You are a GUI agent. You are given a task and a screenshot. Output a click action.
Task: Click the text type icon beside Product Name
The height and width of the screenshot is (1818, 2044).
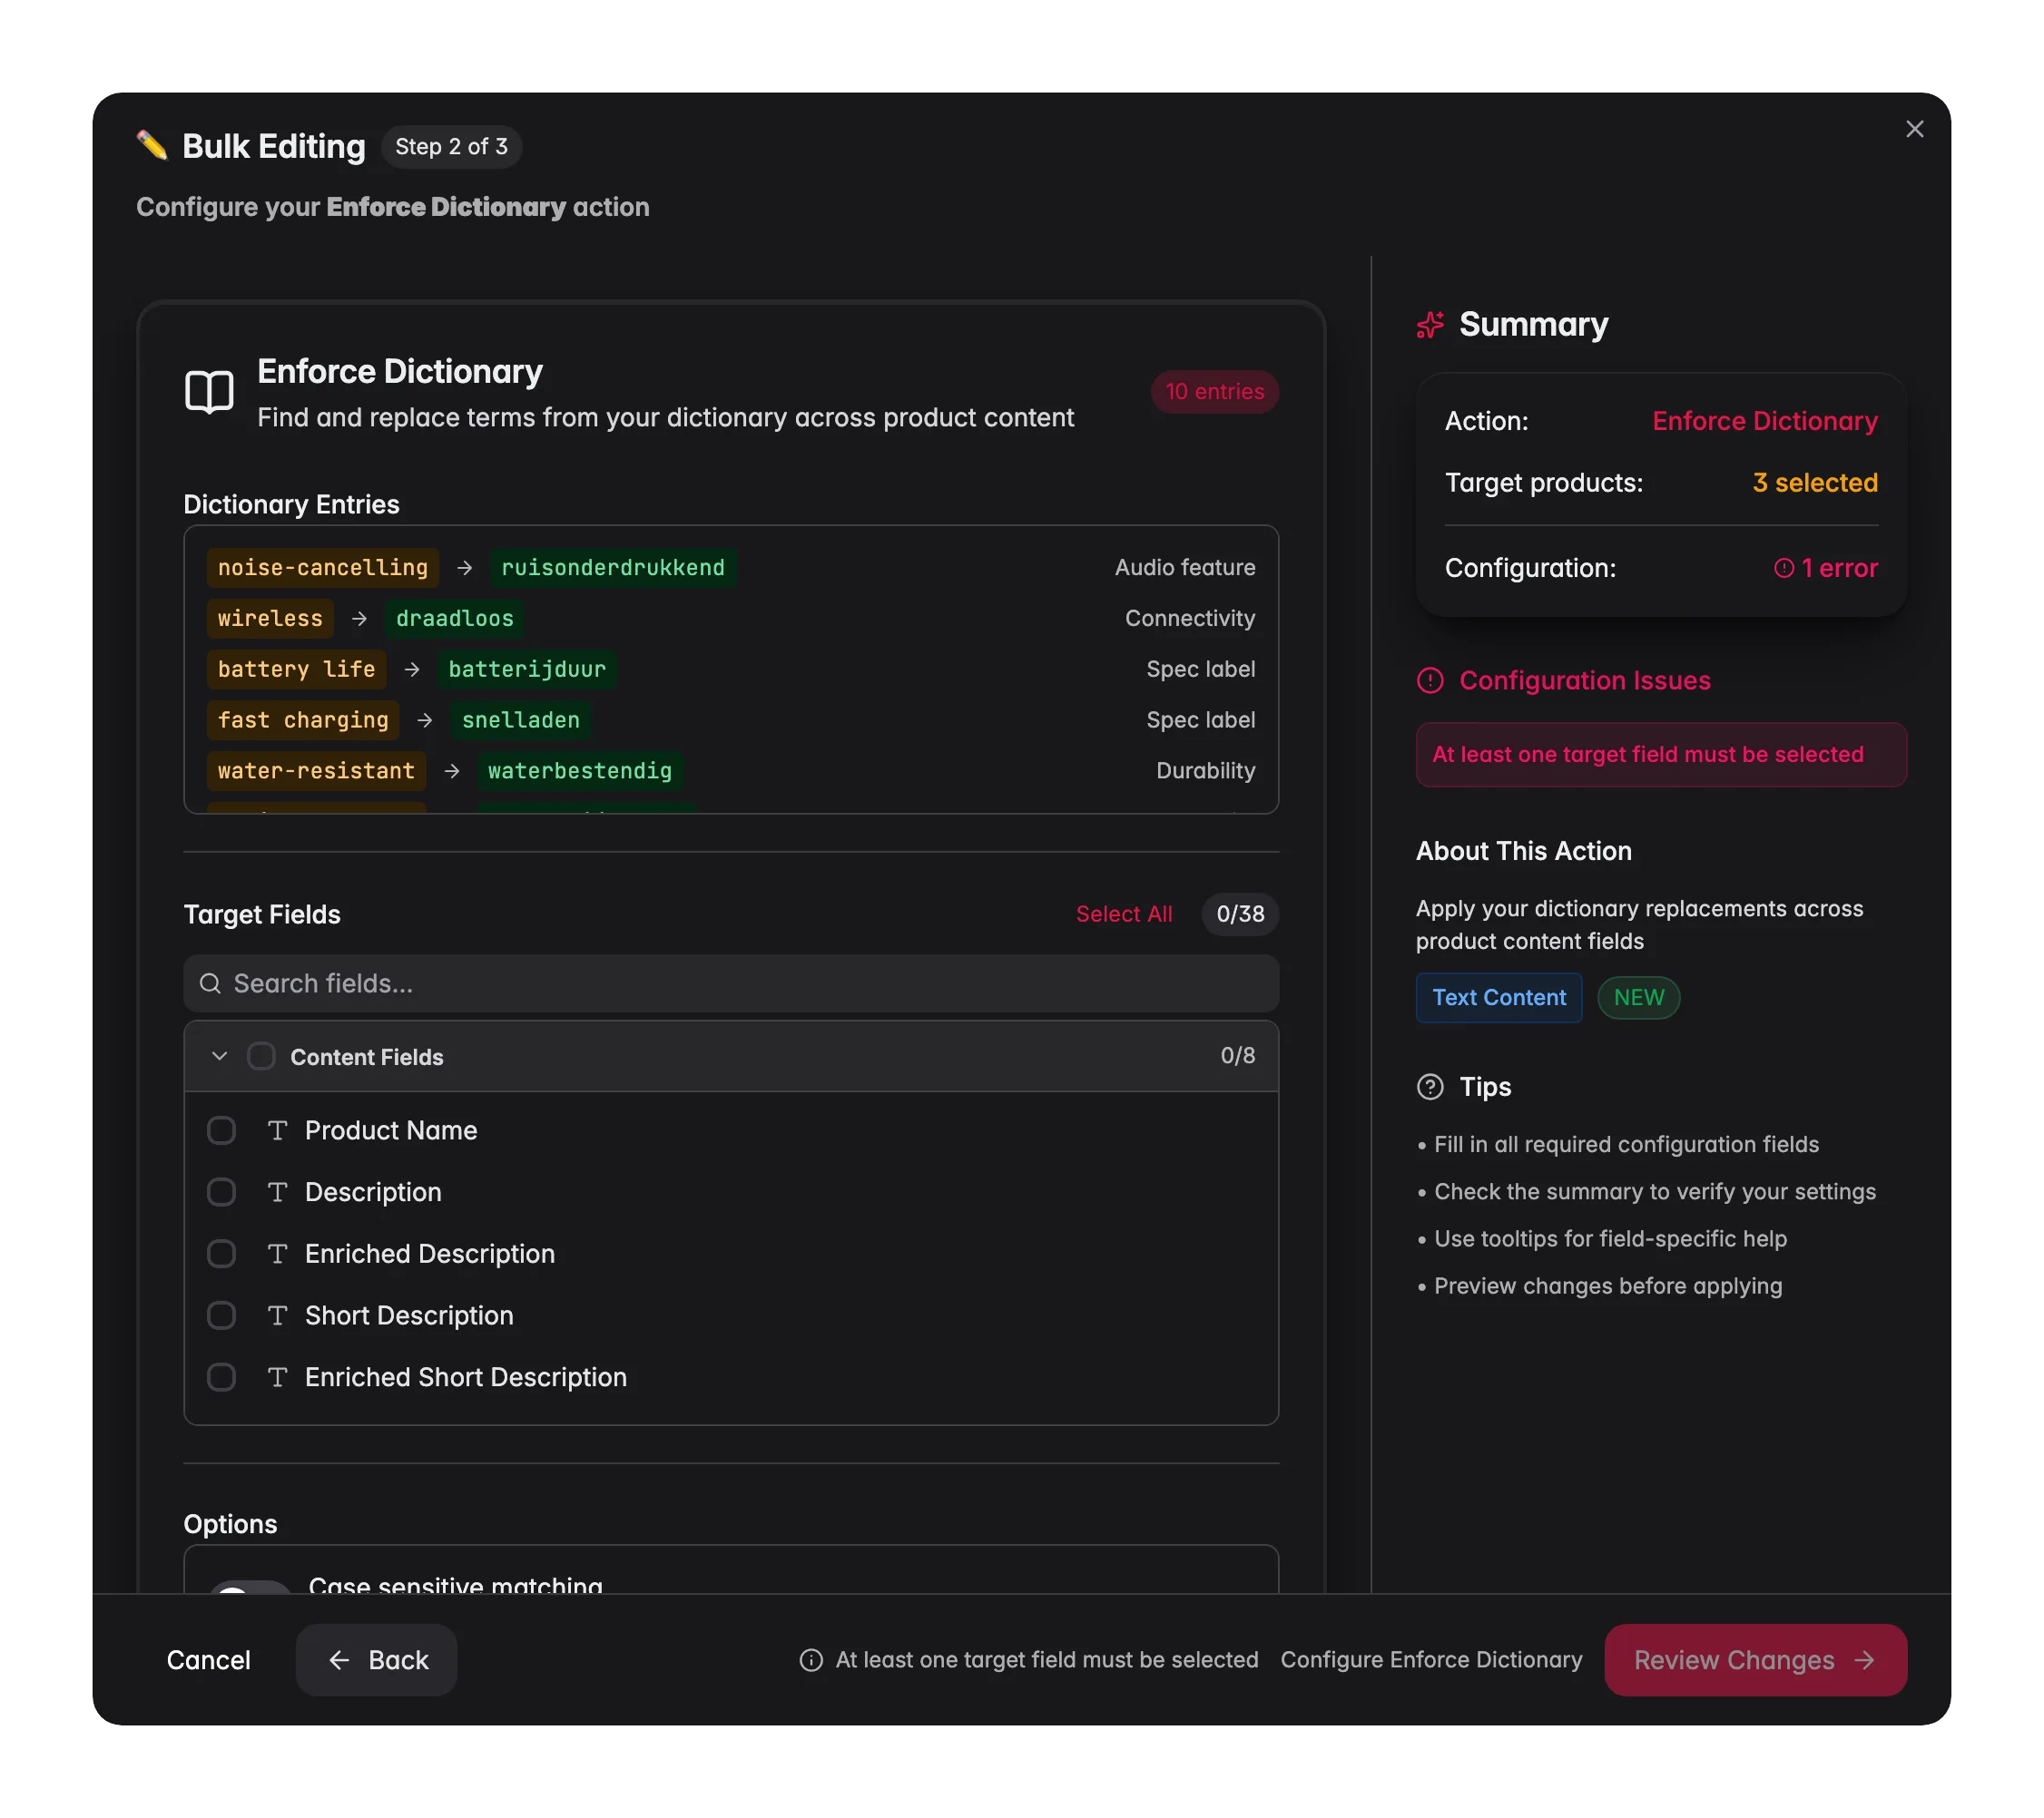(x=278, y=1130)
